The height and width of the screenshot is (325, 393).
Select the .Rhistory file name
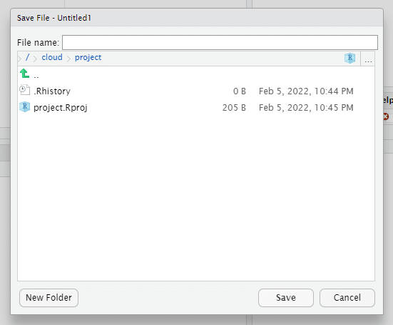pyautogui.click(x=52, y=91)
